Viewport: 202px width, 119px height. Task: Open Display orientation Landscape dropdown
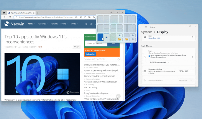(x=185, y=81)
